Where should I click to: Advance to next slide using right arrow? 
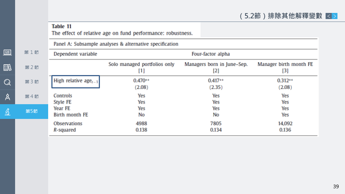point(335,16)
